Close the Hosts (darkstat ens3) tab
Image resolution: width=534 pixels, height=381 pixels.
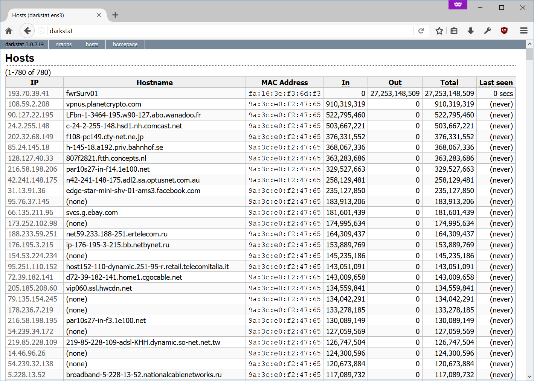click(x=99, y=15)
